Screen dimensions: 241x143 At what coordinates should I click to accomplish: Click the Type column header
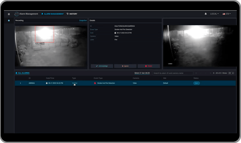point(74,78)
